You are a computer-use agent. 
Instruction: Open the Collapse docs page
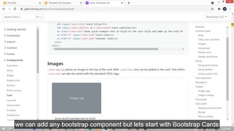click(x=11, y=110)
